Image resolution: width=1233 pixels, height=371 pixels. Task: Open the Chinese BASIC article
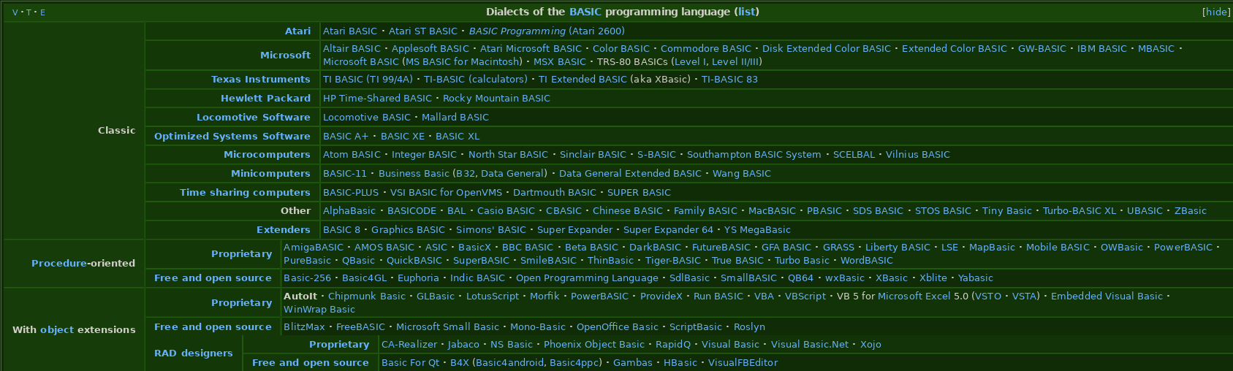pos(628,210)
